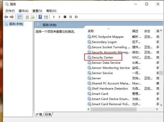Viewport: 164px width, 122px height.
Task: Select the RPC Endpoint Mapper service
Action: (108, 37)
